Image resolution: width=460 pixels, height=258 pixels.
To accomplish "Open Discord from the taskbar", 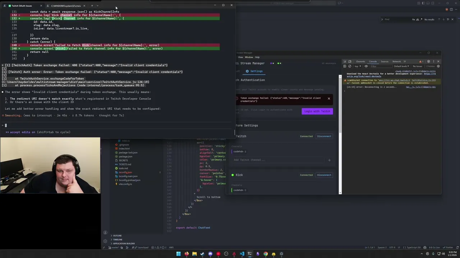I will tap(210, 254).
